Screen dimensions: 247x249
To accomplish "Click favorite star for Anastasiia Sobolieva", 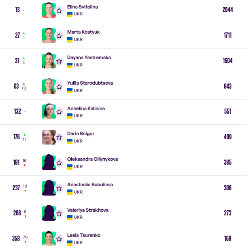I will [59, 188].
